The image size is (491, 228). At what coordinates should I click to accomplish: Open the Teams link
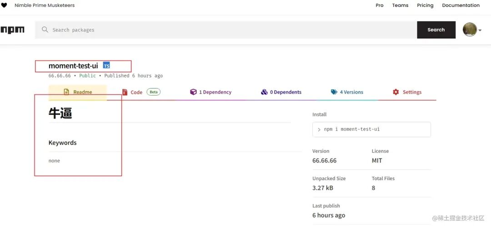[x=400, y=5]
